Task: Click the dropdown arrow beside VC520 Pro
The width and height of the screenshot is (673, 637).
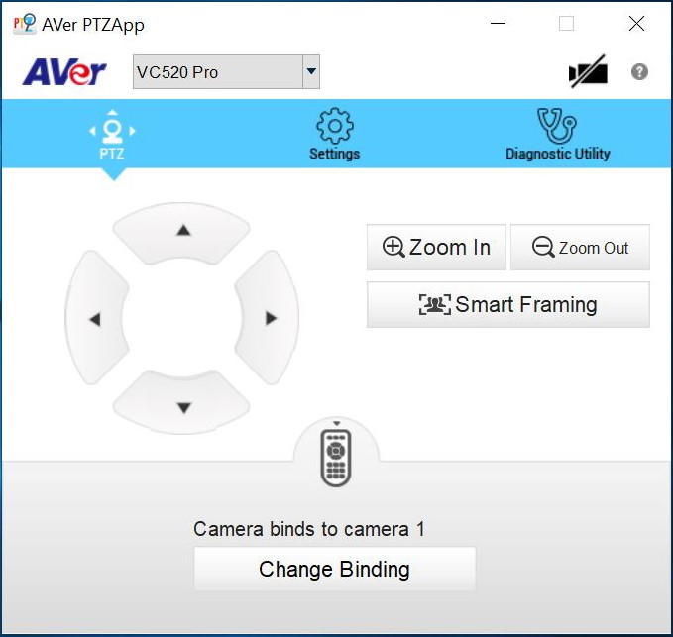Action: pyautogui.click(x=311, y=72)
